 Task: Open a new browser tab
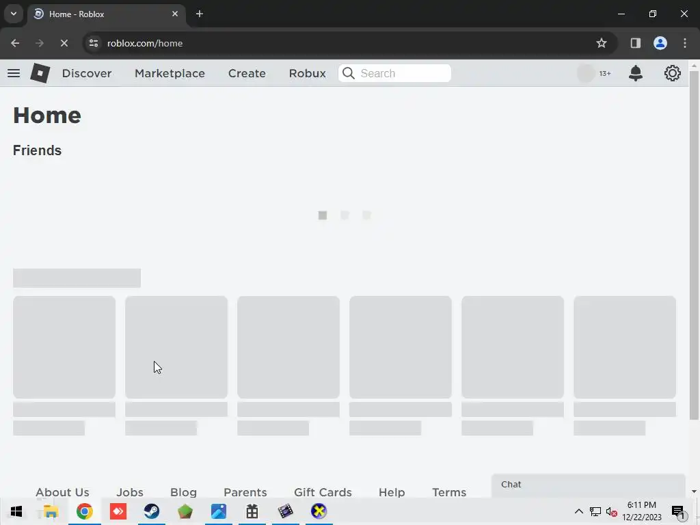tap(200, 14)
